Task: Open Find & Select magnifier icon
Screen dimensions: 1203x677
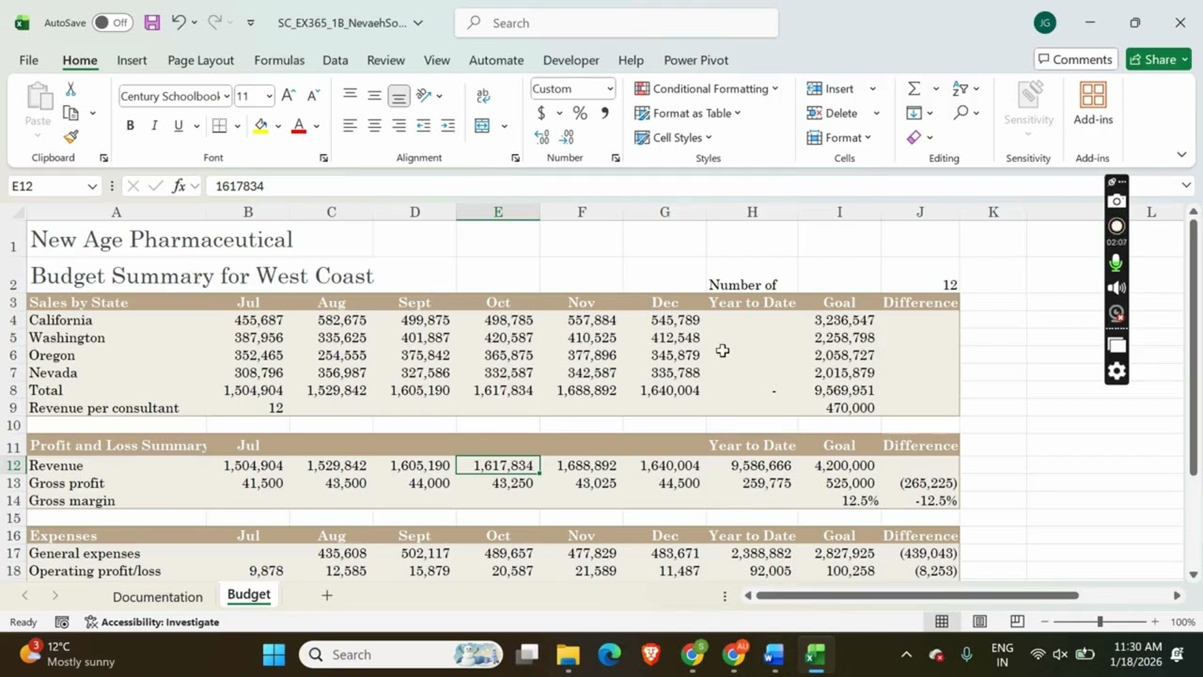Action: point(961,113)
